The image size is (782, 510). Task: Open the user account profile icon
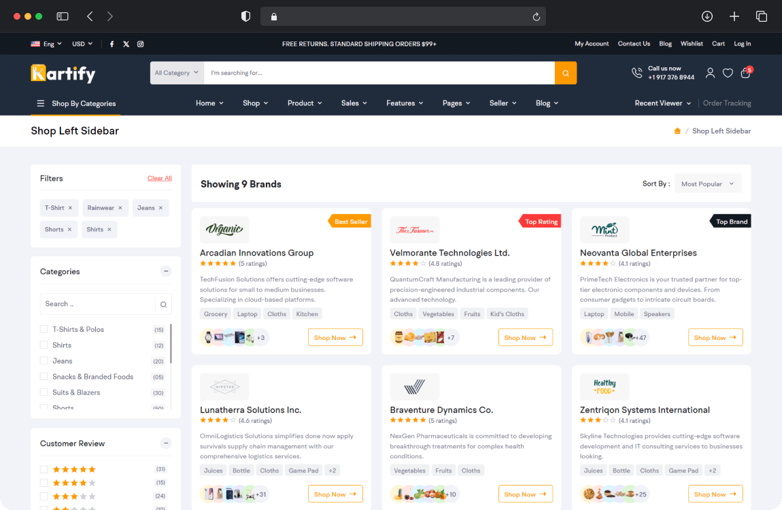click(x=710, y=73)
